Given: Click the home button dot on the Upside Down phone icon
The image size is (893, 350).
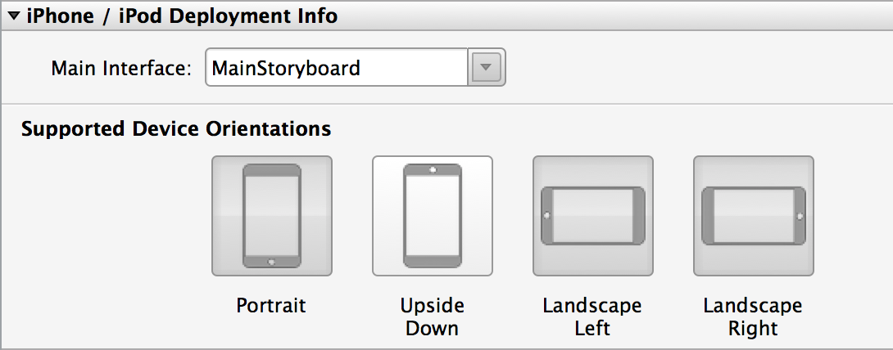Looking at the screenshot, I should [433, 169].
